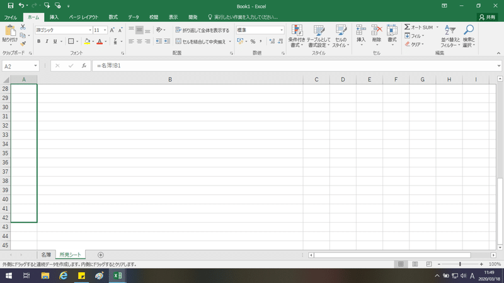Switch to Page Layout view icon
The width and height of the screenshot is (504, 283).
415,264
